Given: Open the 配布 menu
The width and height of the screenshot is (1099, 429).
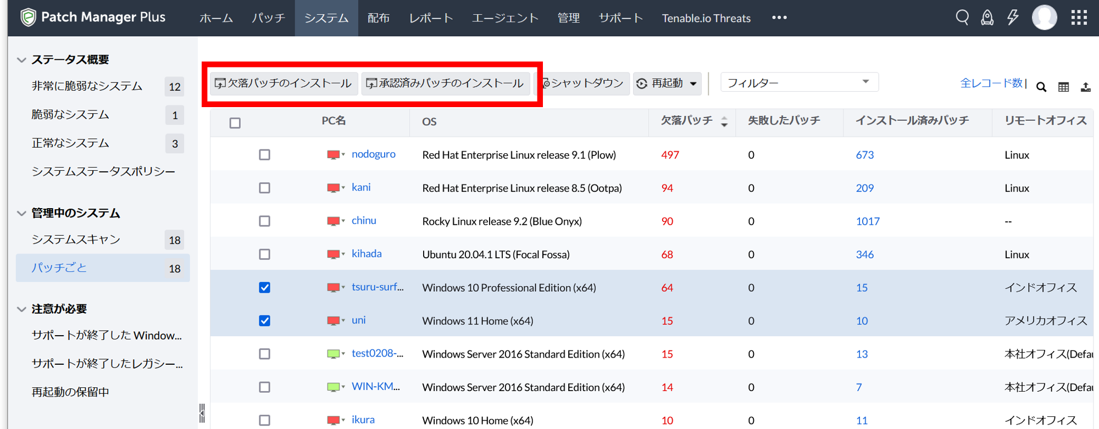Looking at the screenshot, I should pos(379,18).
